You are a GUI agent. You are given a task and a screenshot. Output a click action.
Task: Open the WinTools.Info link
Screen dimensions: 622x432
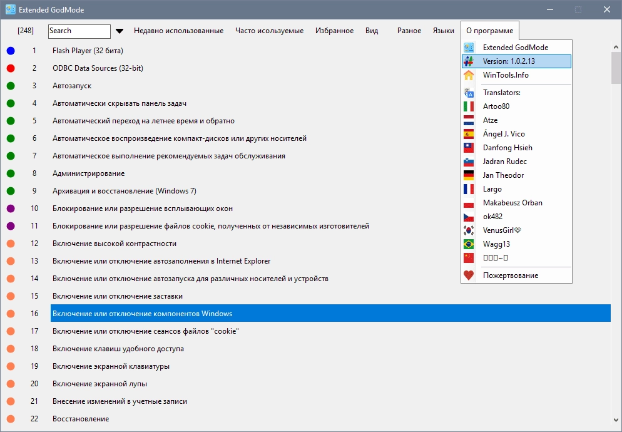pos(516,75)
